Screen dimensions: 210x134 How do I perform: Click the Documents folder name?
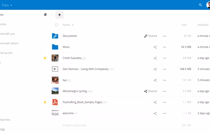[x=70, y=36]
